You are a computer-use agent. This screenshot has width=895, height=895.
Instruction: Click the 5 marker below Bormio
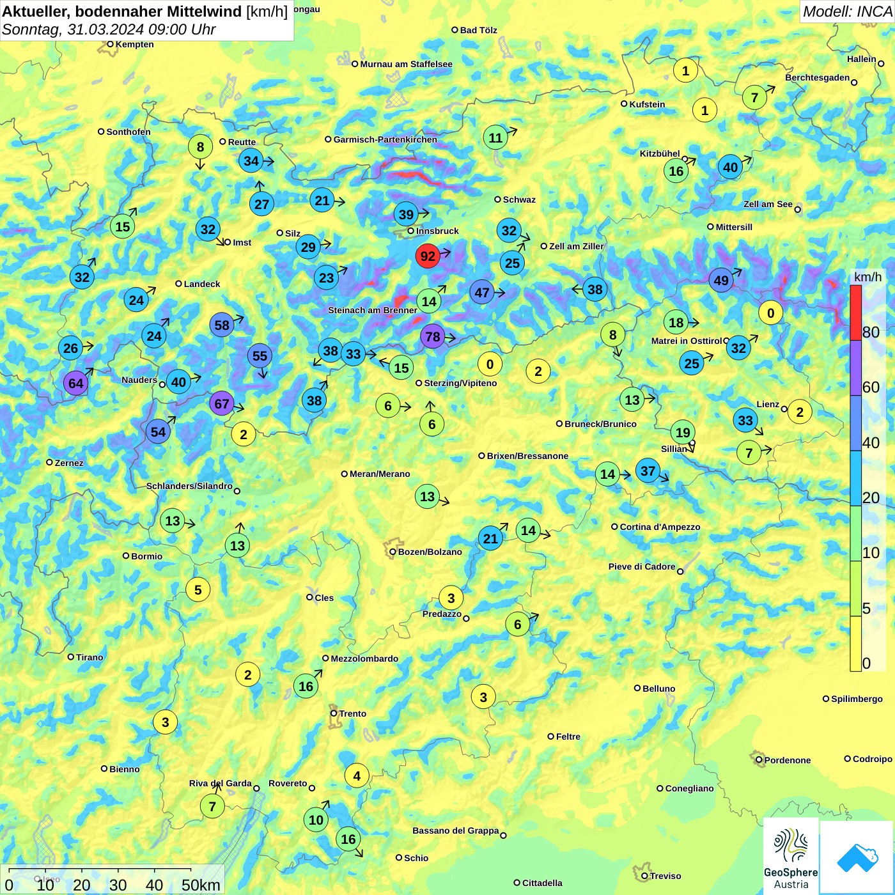(x=198, y=589)
